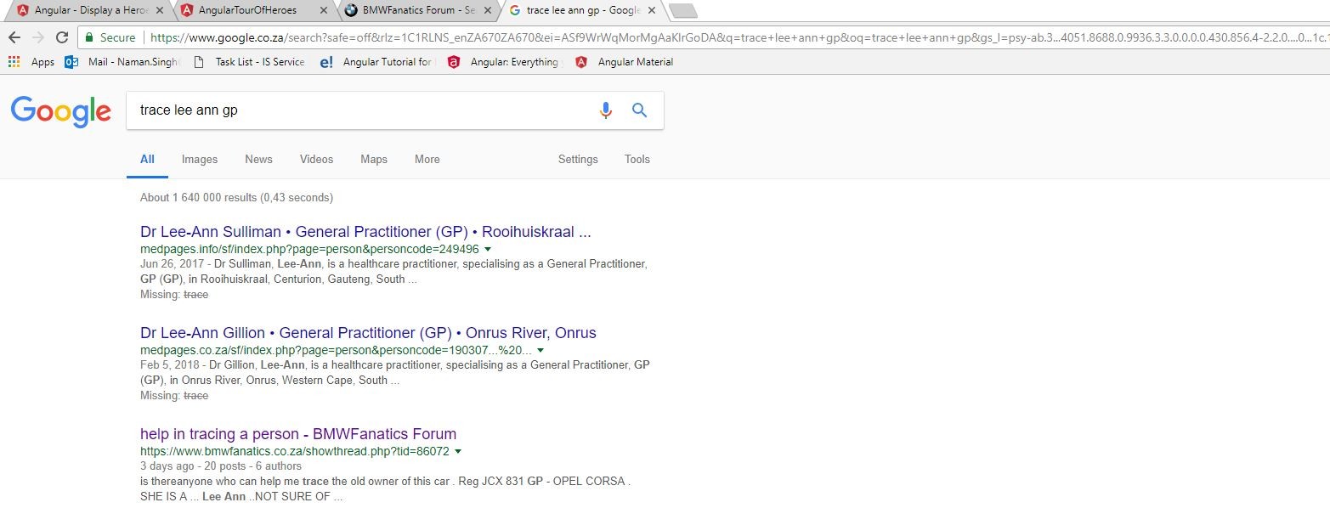The image size is (1330, 508).
Task: Click the Tools button under search bar
Action: click(x=637, y=159)
